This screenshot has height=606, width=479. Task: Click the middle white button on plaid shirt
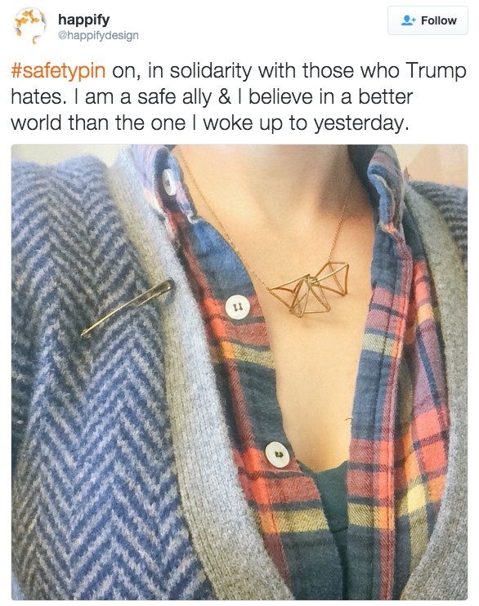pyautogui.click(x=237, y=307)
